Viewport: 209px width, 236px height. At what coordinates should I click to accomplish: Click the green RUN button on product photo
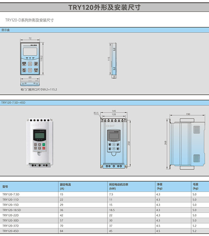44,145
